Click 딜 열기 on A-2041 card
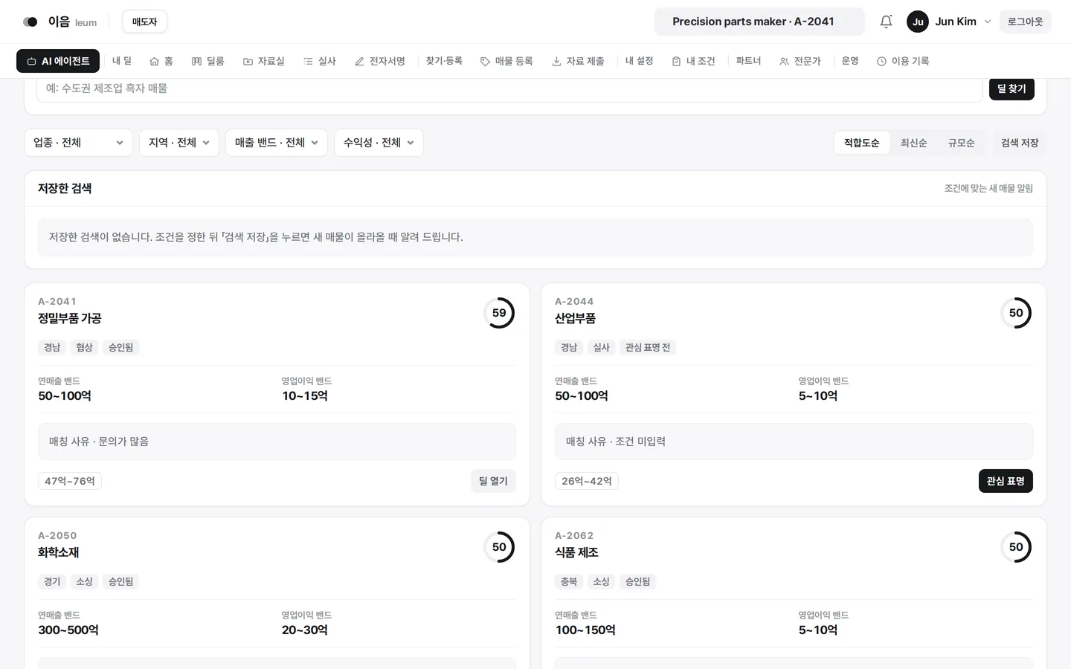 493,481
